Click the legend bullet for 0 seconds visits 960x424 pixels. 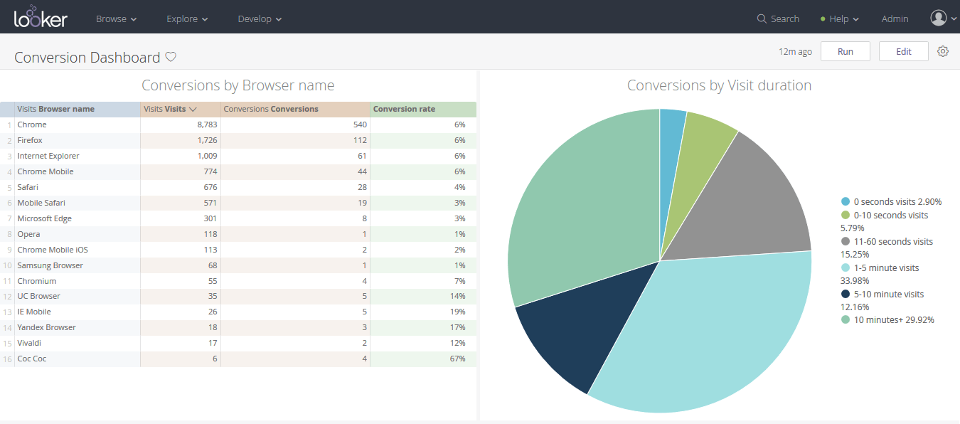coord(845,201)
